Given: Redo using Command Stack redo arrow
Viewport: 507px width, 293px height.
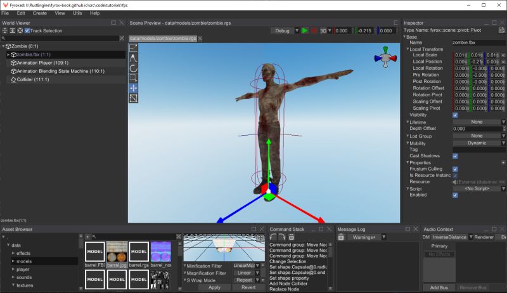Looking at the screenshot, I should [282, 237].
